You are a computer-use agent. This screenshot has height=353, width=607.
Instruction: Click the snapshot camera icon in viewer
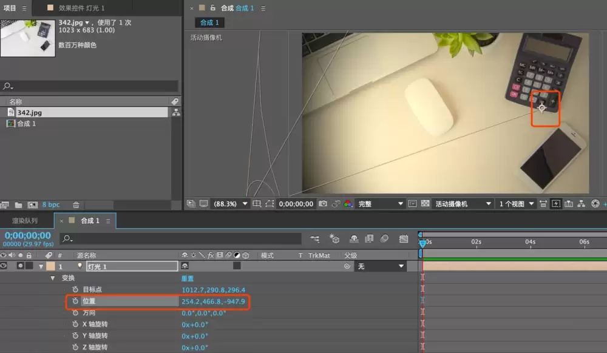[323, 203]
